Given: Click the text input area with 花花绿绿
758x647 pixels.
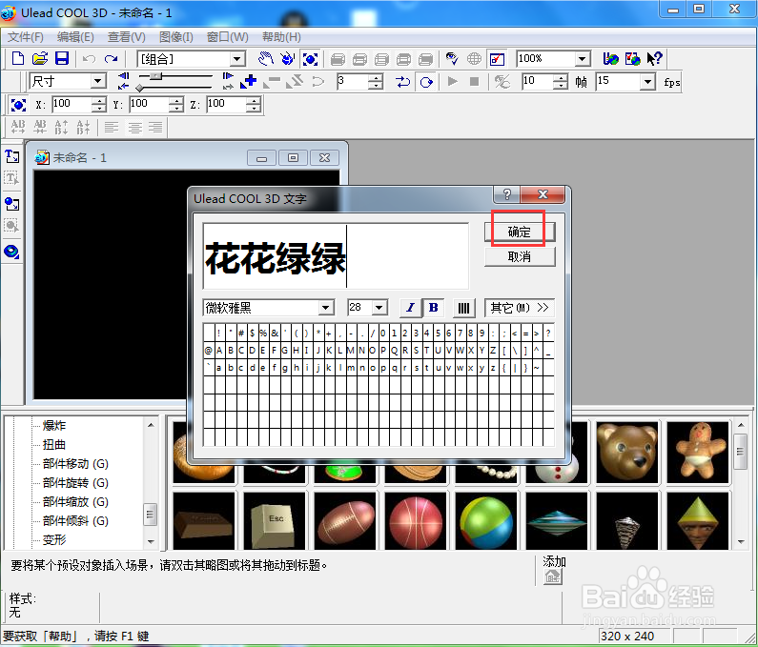Looking at the screenshot, I should [x=336, y=256].
